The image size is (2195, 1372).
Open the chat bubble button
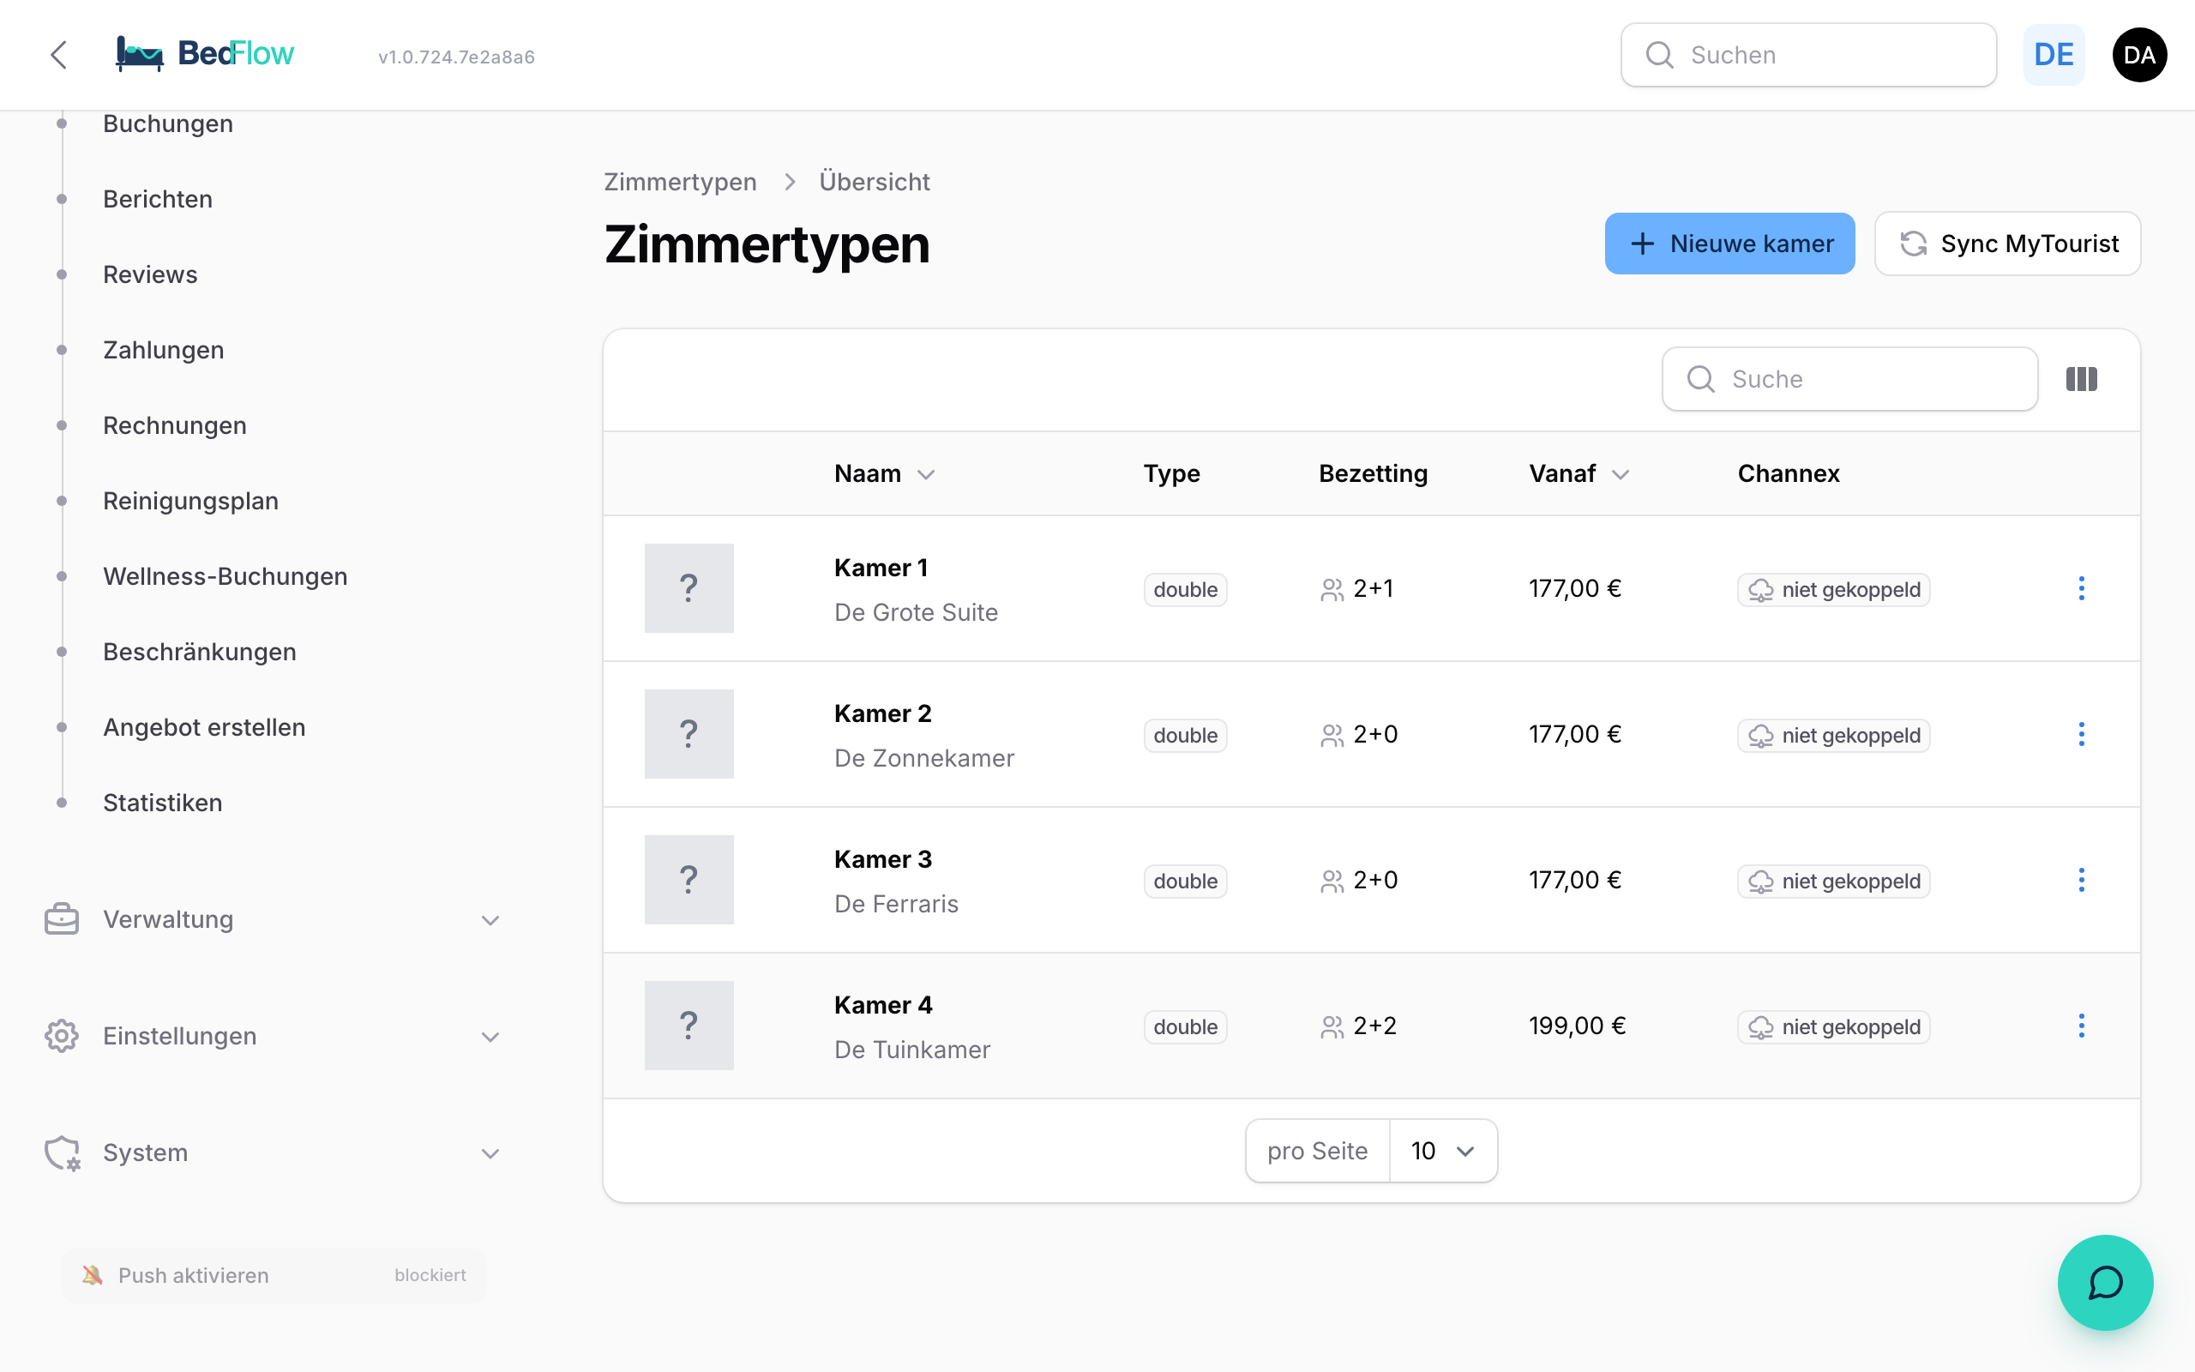point(2104,1282)
